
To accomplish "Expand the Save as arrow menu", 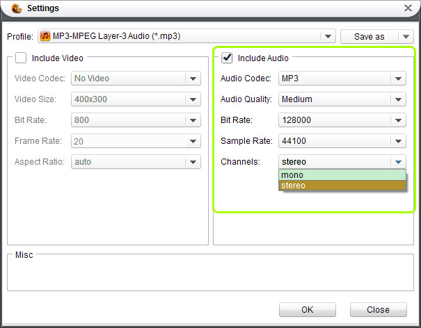I will (x=406, y=36).
